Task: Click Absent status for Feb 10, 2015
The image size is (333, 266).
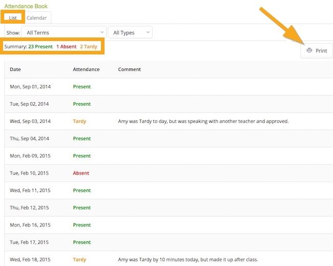Action: click(81, 173)
